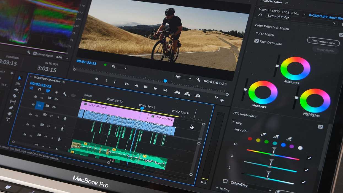The image size is (343, 193).
Task: Click the red color swatch
Action: 250,139
